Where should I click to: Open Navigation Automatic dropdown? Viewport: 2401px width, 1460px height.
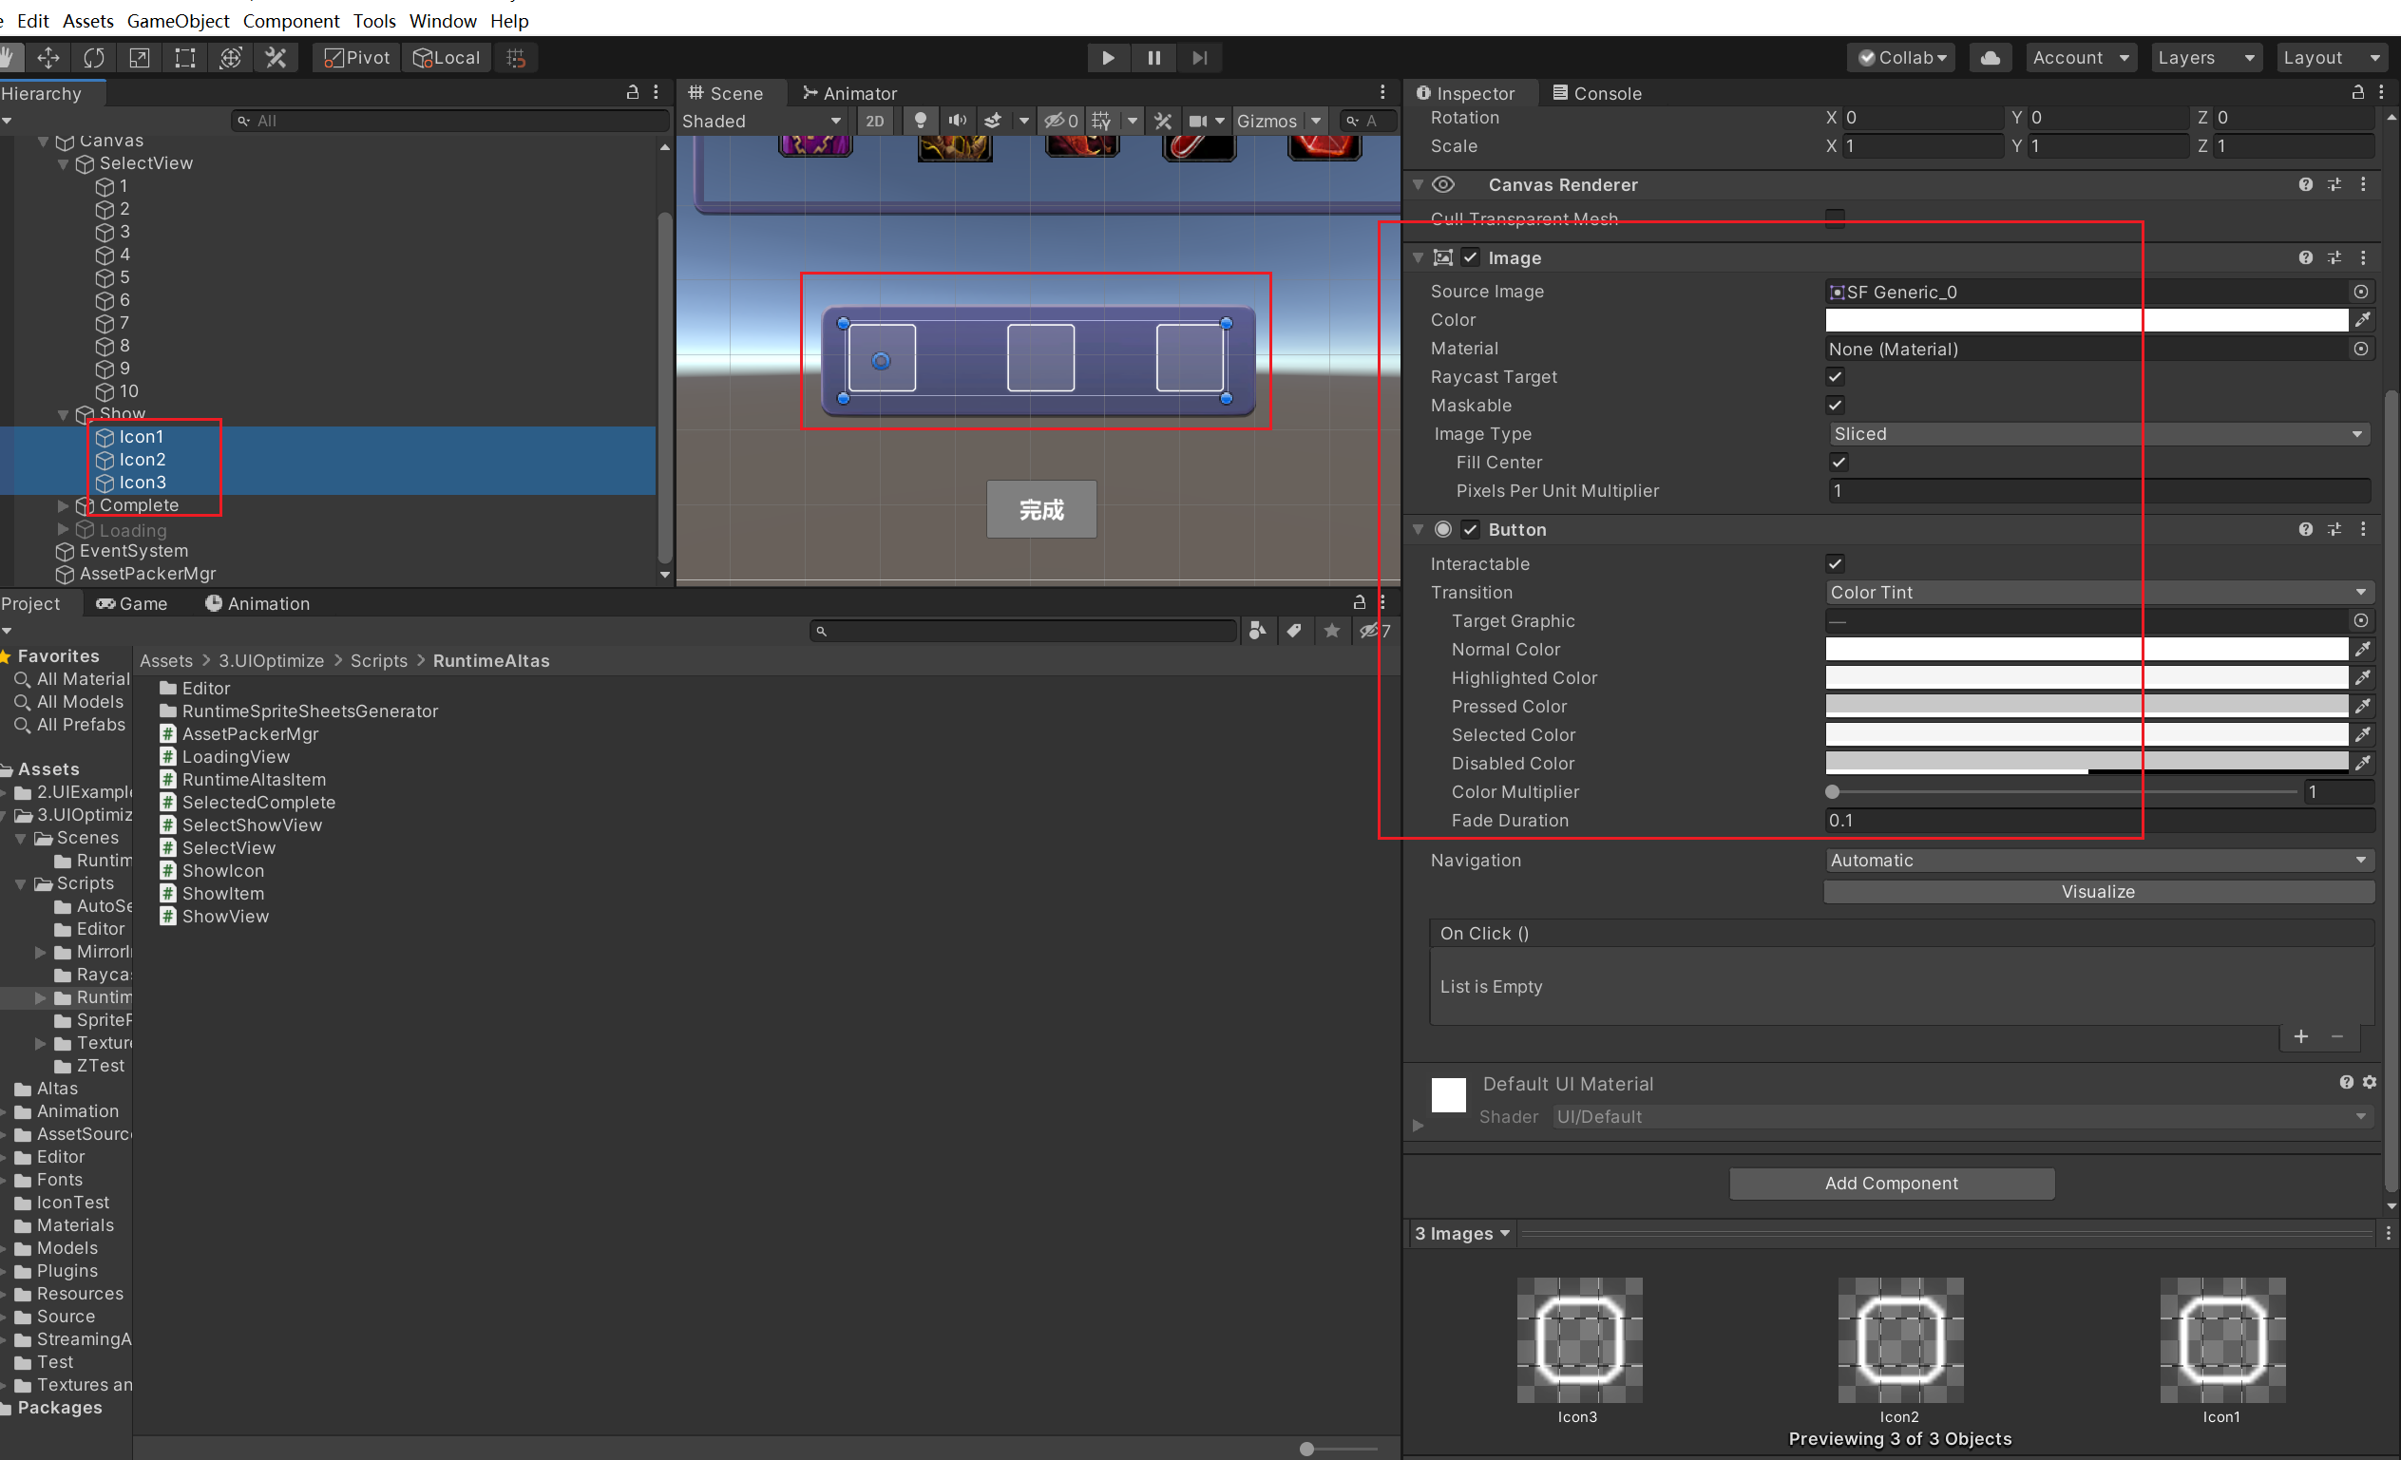pyautogui.click(x=2099, y=860)
